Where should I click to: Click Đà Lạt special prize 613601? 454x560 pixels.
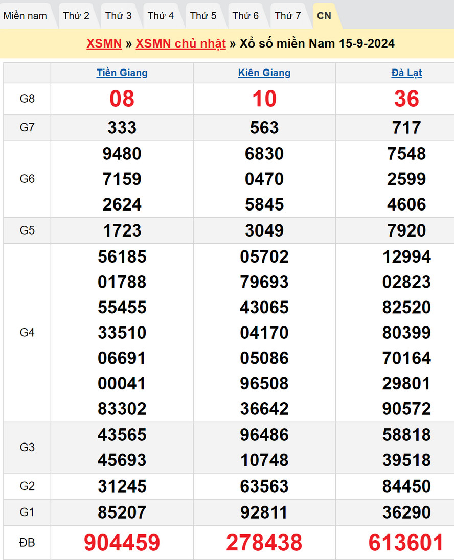[x=406, y=543]
